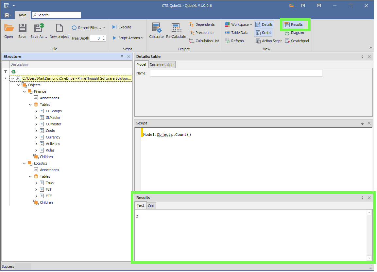Switch to the Grid results tab

151,206
